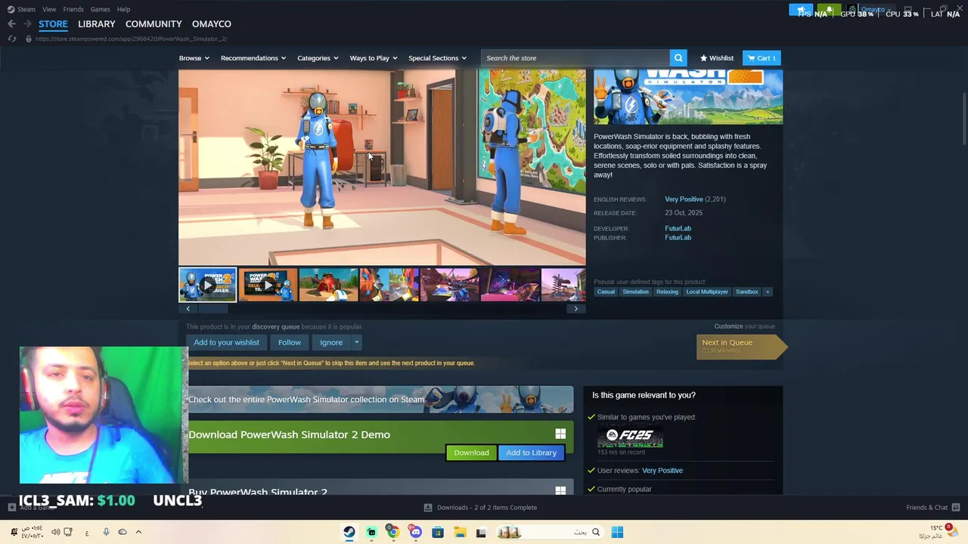
Task: Open the Recommendations dropdown
Action: (253, 58)
